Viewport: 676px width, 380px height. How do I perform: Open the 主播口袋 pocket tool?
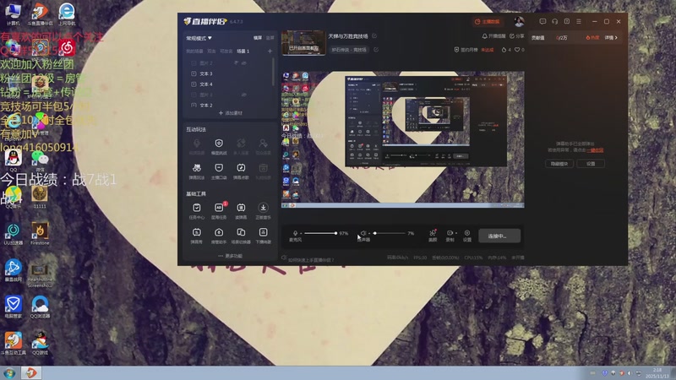(x=219, y=171)
